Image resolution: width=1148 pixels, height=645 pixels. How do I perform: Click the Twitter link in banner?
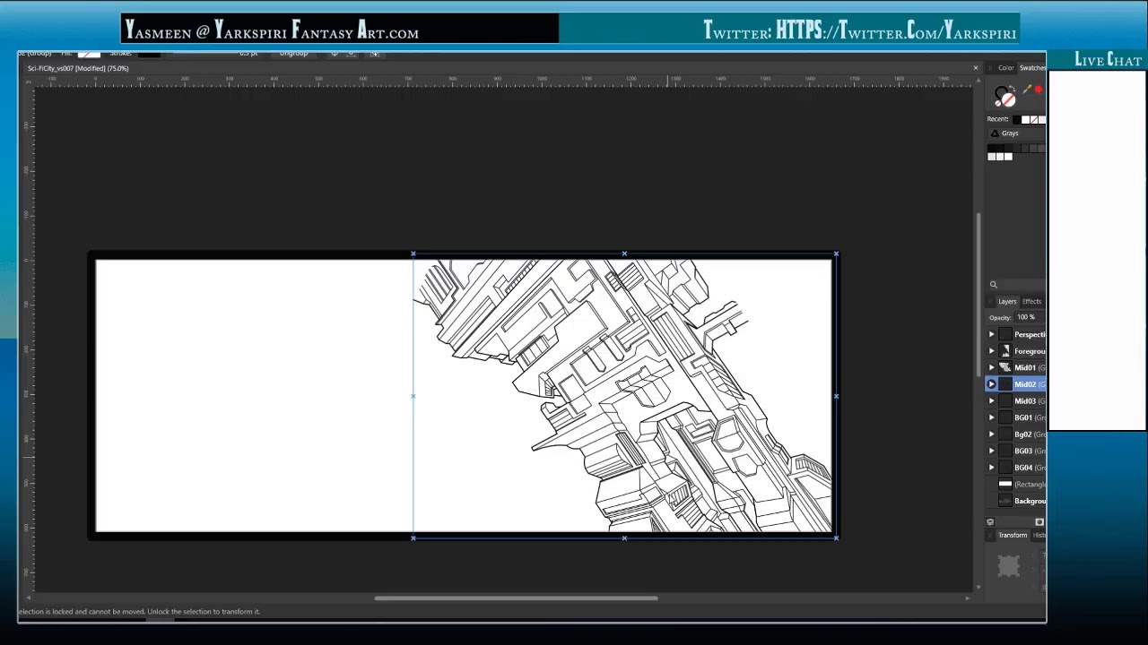859,31
